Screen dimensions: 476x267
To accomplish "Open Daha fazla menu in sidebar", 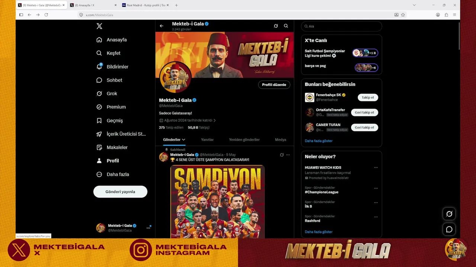I will [113, 174].
